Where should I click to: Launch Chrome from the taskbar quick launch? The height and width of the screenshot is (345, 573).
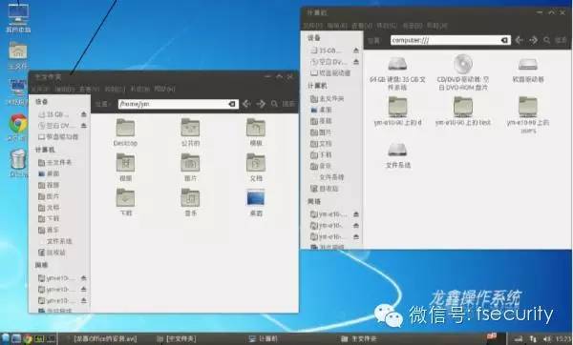(28, 338)
